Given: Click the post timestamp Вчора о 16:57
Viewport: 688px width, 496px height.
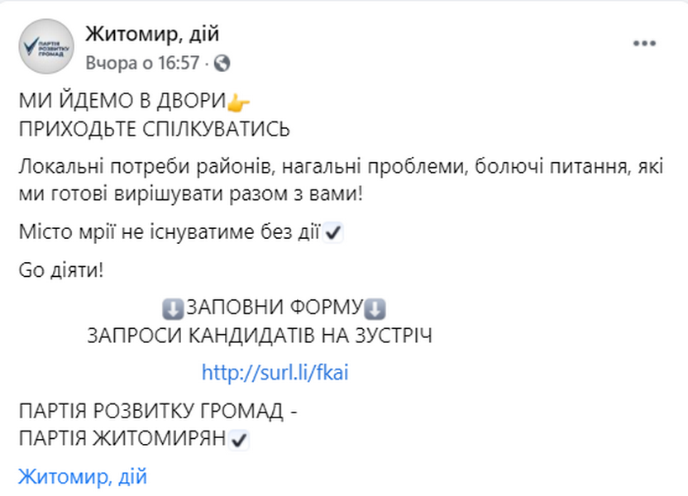Looking at the screenshot, I should click(142, 63).
